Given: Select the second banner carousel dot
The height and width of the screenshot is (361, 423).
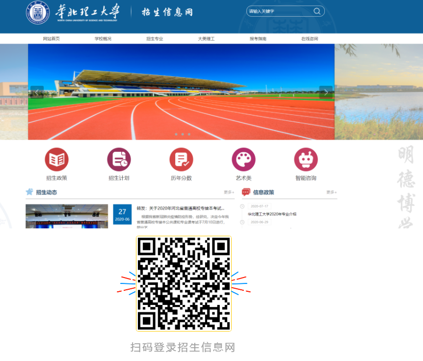Looking at the screenshot, I should (x=183, y=134).
